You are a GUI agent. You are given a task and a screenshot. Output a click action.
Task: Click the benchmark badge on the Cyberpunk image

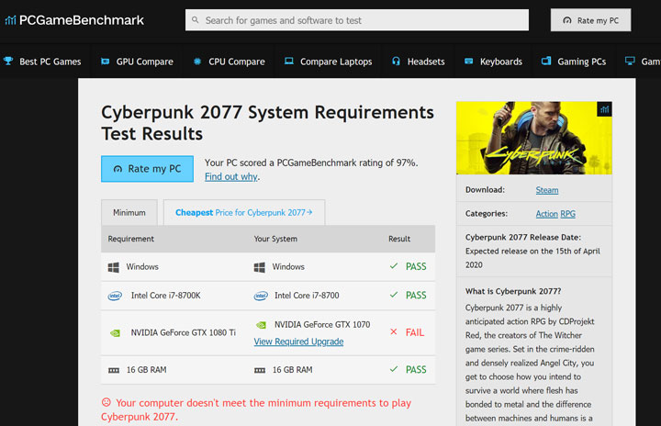(x=604, y=109)
